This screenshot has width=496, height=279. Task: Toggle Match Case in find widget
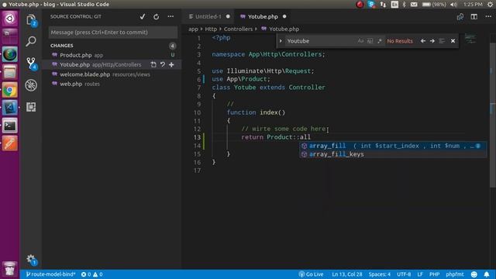[360, 41]
